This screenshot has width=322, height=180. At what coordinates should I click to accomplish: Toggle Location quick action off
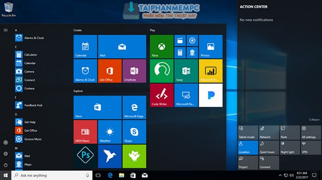pyautogui.click(x=248, y=147)
